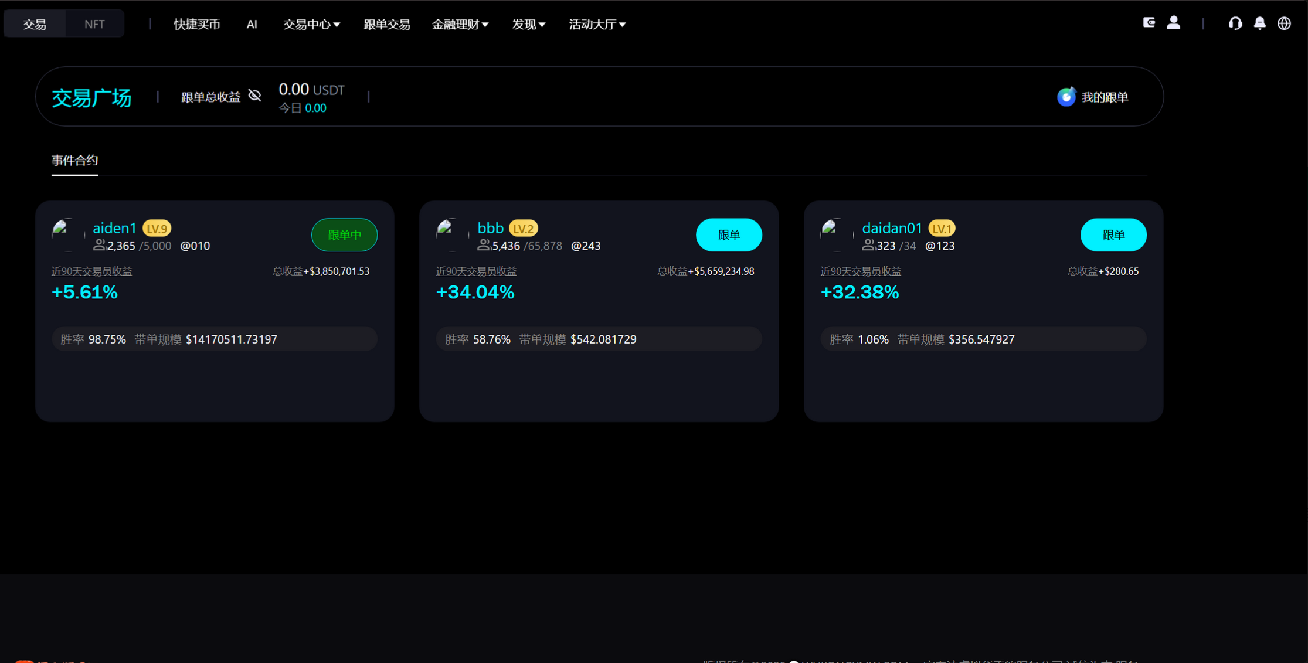Viewport: 1308px width, 663px height.
Task: Switch to 交易 mode toggle
Action: tap(35, 24)
